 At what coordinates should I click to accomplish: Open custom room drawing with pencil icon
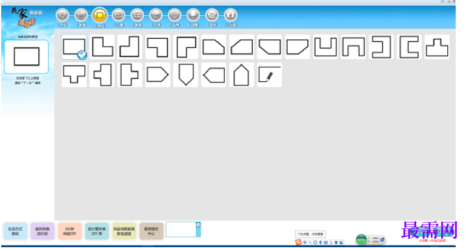(x=270, y=75)
